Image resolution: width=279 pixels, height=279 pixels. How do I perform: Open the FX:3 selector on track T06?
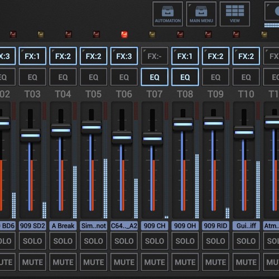124,56
